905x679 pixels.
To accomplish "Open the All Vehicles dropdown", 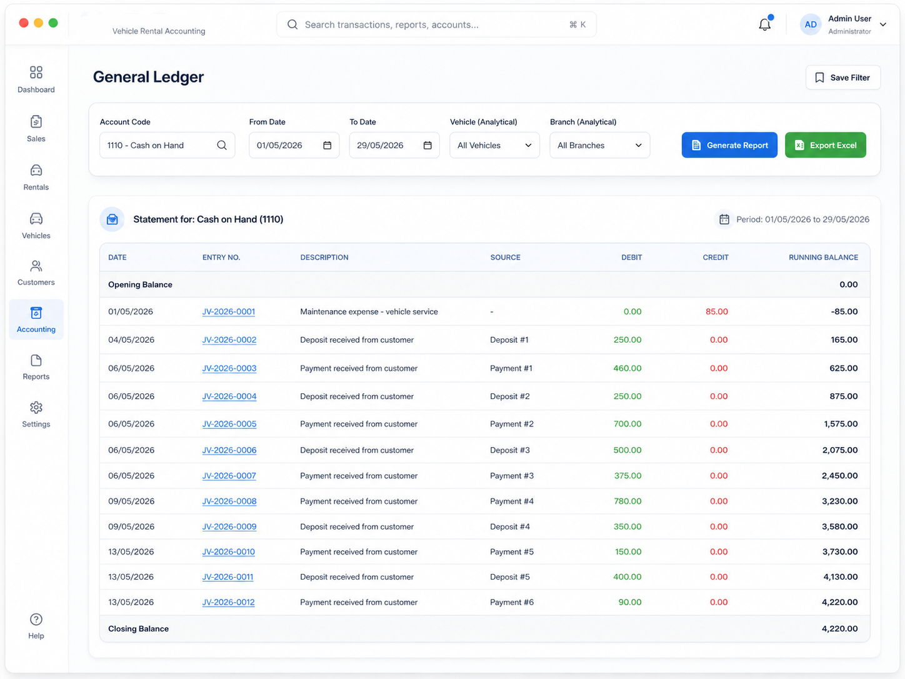I will point(494,145).
